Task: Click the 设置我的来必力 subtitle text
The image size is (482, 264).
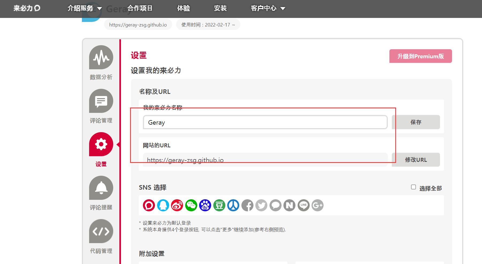Action: 156,71
